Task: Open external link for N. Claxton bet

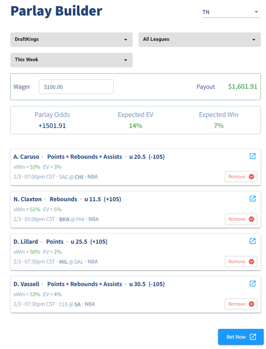Action: point(252,198)
